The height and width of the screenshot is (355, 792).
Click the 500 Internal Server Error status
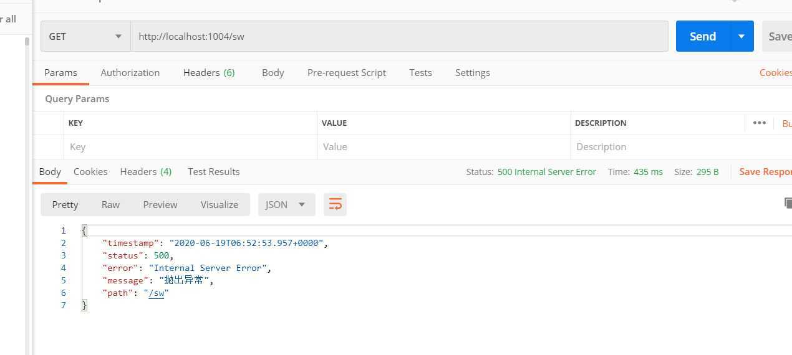[547, 172]
